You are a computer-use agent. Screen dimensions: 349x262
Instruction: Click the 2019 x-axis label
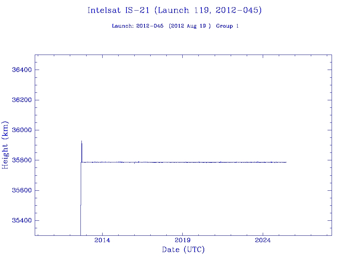click(183, 240)
